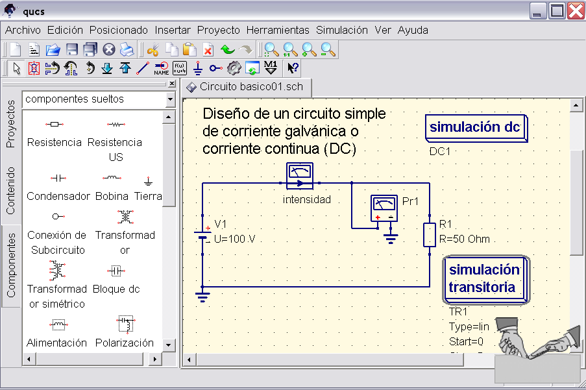
Task: Click the Print icon in toolbar
Action: pos(127,49)
